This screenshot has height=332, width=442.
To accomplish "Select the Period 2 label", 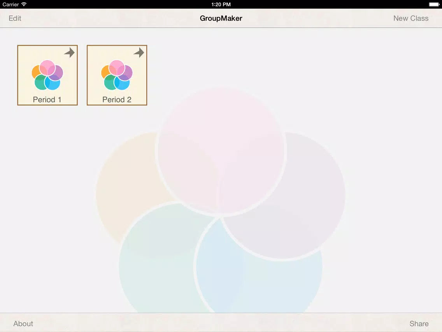I will pyautogui.click(x=117, y=100).
